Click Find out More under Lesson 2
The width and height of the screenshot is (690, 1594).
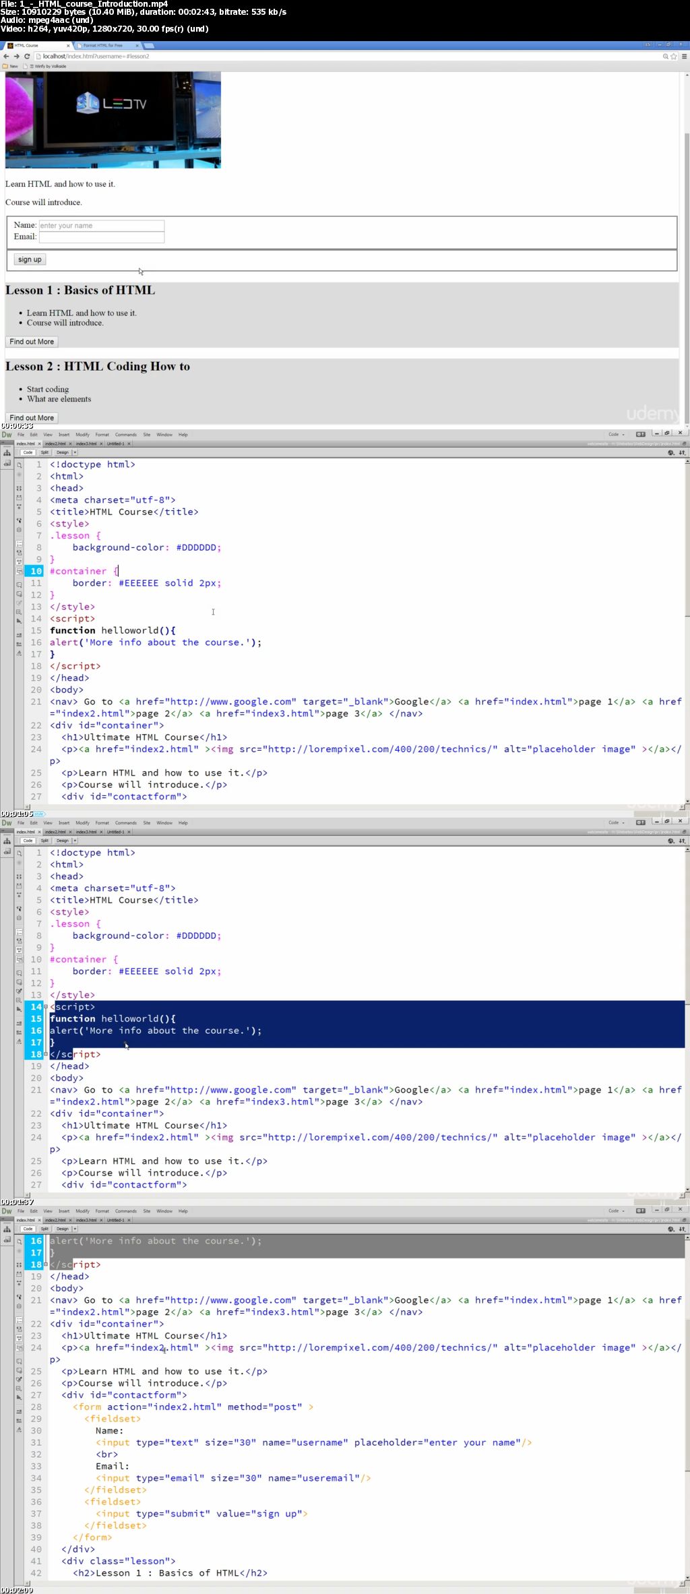32,418
